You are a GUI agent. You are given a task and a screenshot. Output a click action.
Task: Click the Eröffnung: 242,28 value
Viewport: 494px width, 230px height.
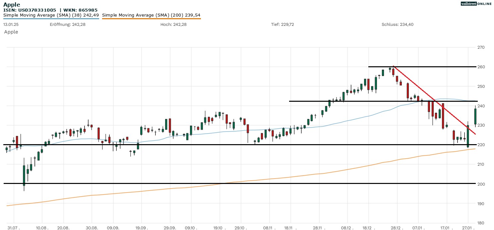click(x=68, y=25)
